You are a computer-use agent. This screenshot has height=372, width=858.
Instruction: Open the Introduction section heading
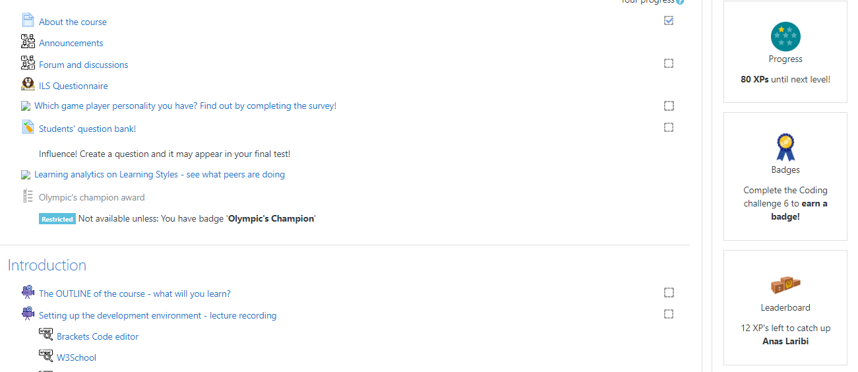coord(47,265)
